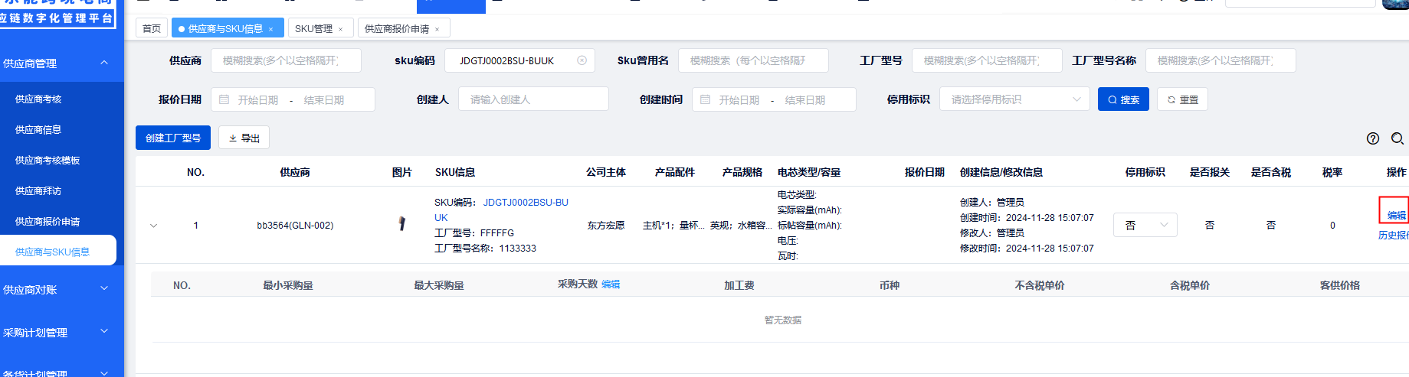Click the 导出 button

[x=244, y=138]
